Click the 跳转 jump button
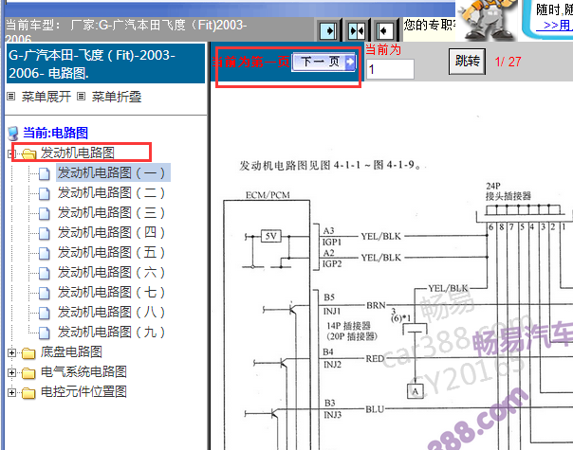Viewport: 573px width, 450px height. pos(467,62)
